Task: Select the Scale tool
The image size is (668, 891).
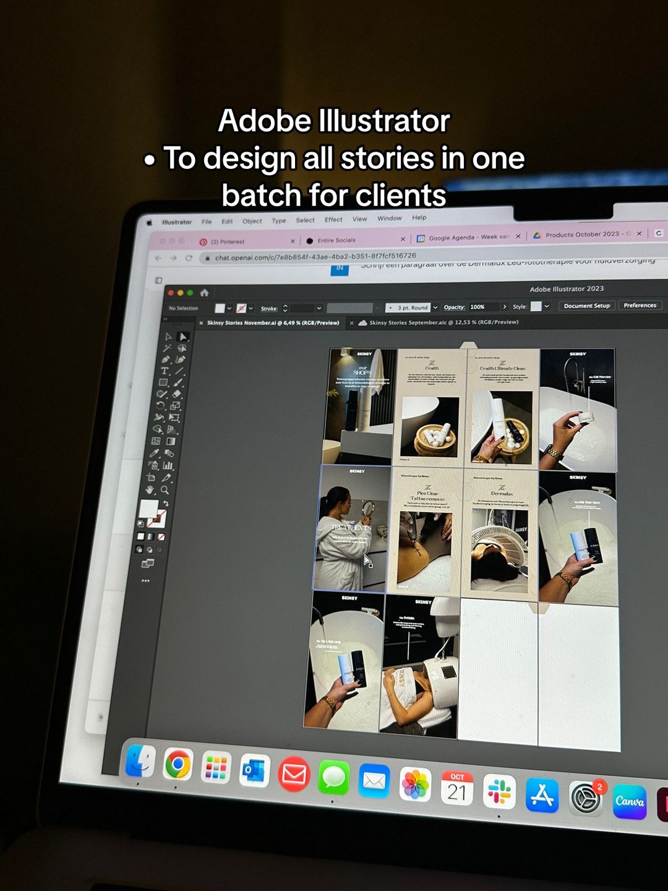Action: [175, 405]
